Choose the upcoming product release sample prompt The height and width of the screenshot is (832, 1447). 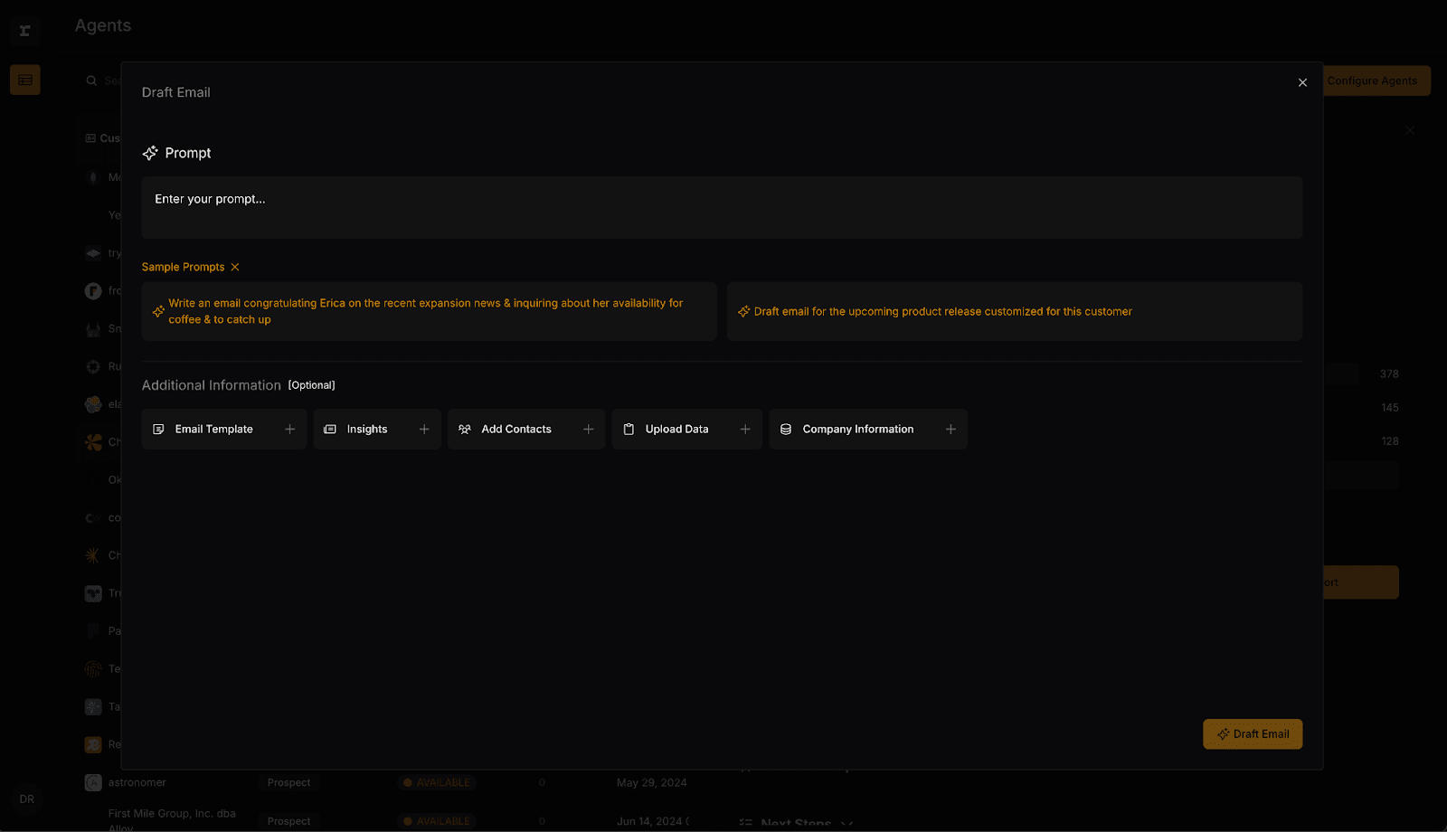(x=1013, y=311)
